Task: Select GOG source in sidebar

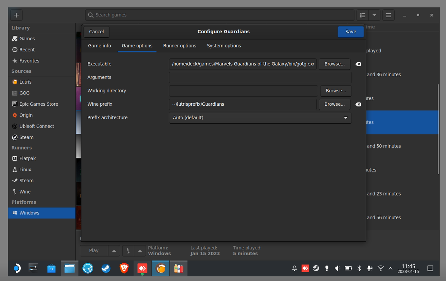Action: pos(42,93)
